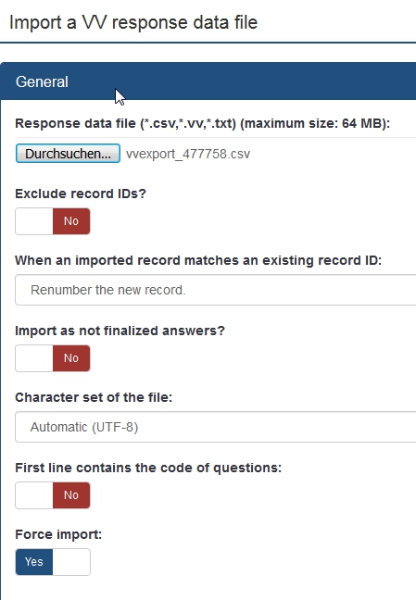The width and height of the screenshot is (416, 600).
Task: Toggle the Exclude record IDs switch
Action: point(53,221)
